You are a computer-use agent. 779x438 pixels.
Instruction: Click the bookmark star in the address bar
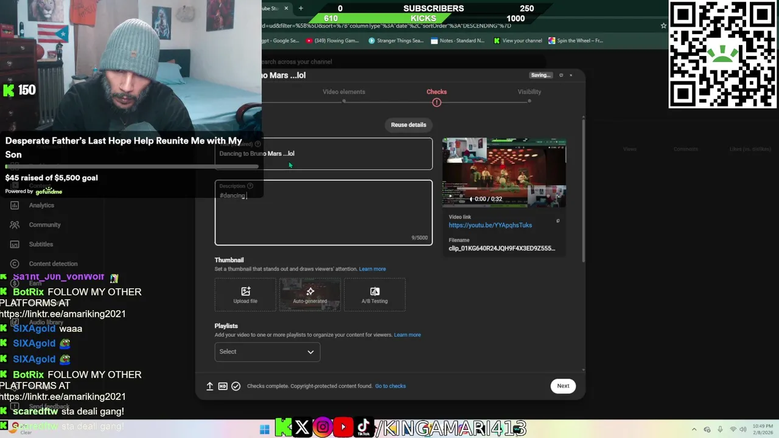coord(663,26)
